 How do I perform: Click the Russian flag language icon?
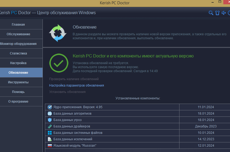tap(50, 146)
